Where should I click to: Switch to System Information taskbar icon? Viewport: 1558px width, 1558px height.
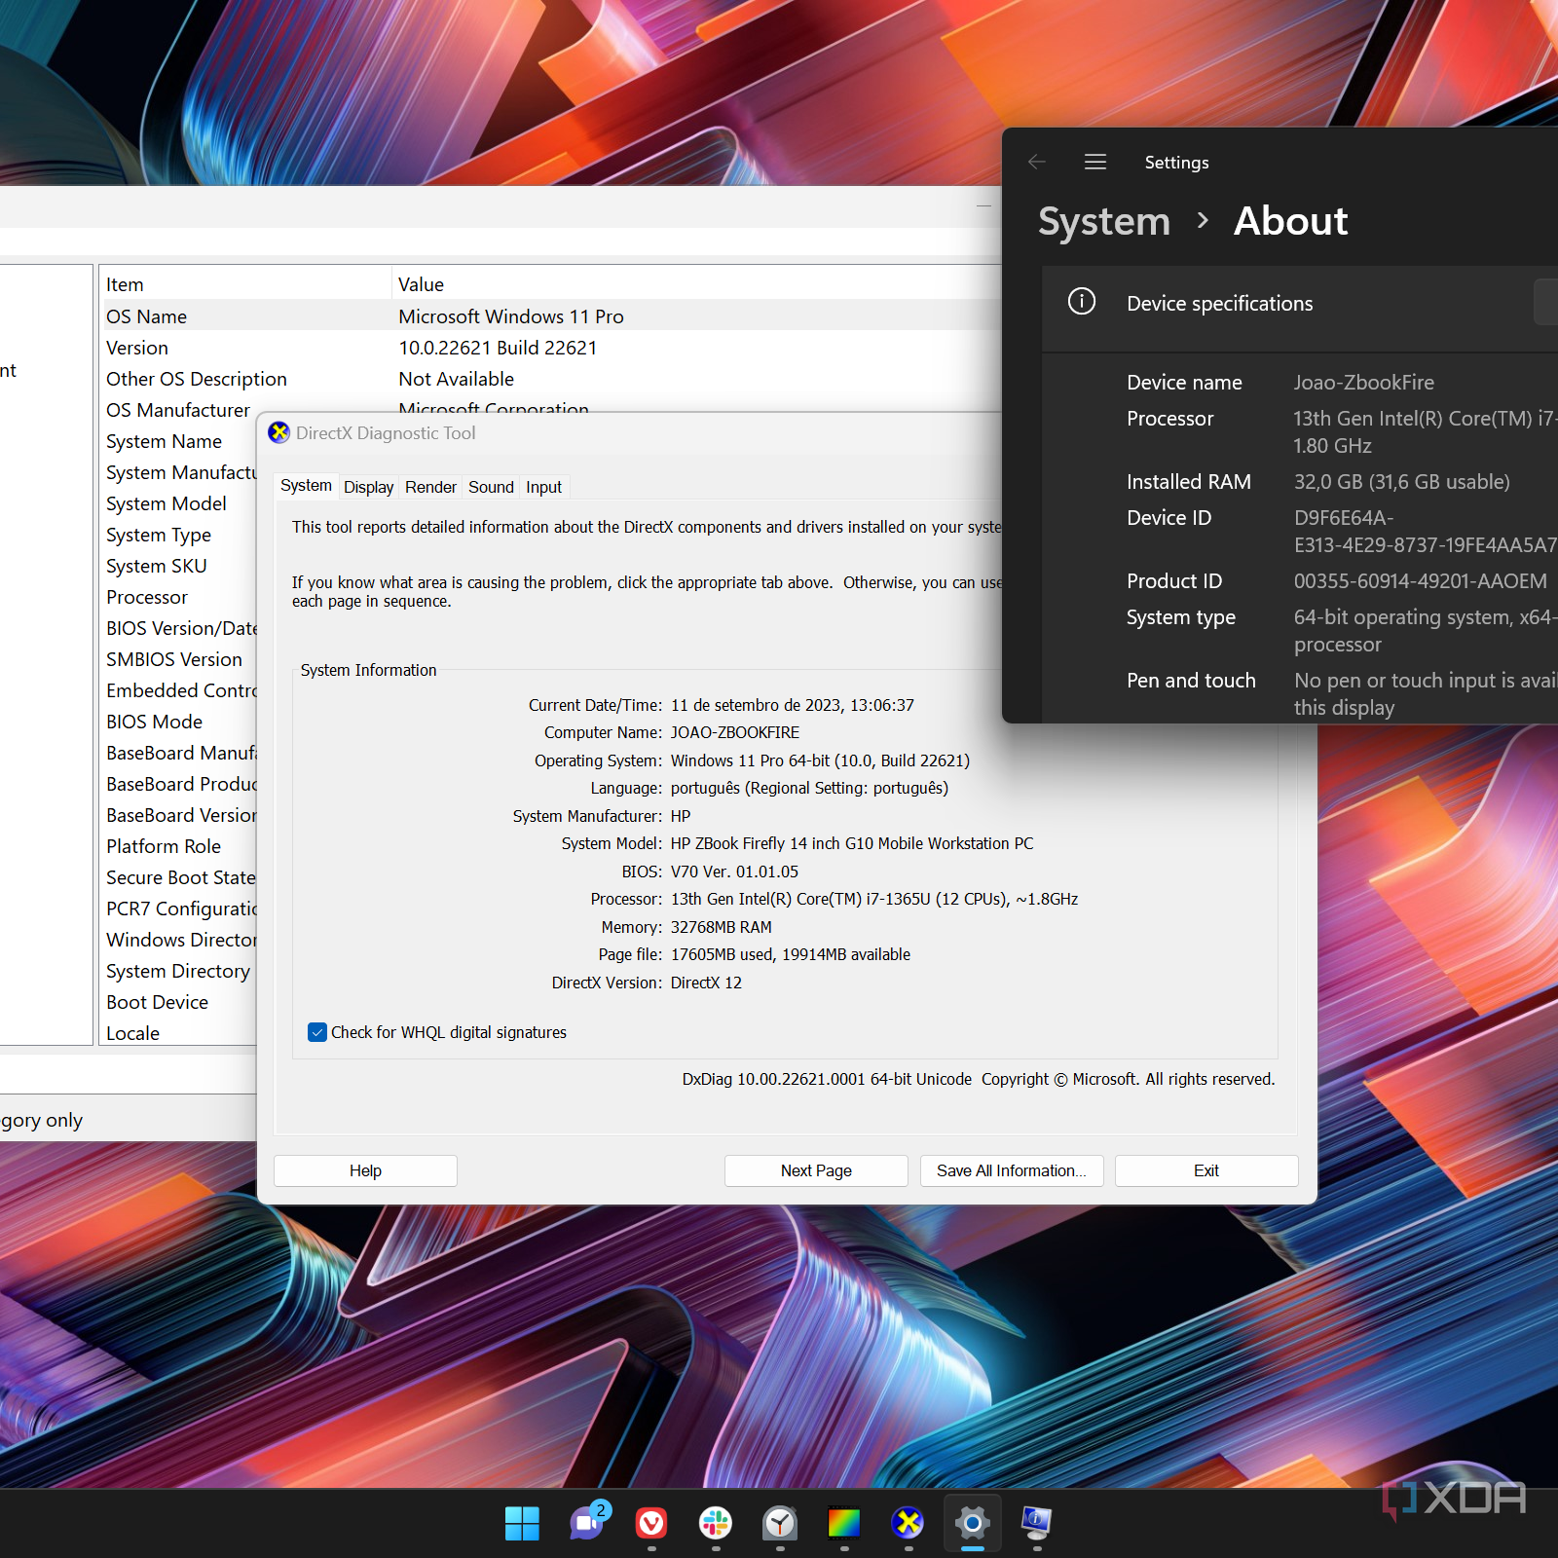tap(1036, 1523)
